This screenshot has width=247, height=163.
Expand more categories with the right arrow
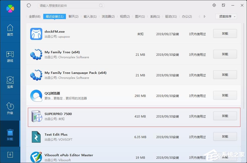point(204,16)
